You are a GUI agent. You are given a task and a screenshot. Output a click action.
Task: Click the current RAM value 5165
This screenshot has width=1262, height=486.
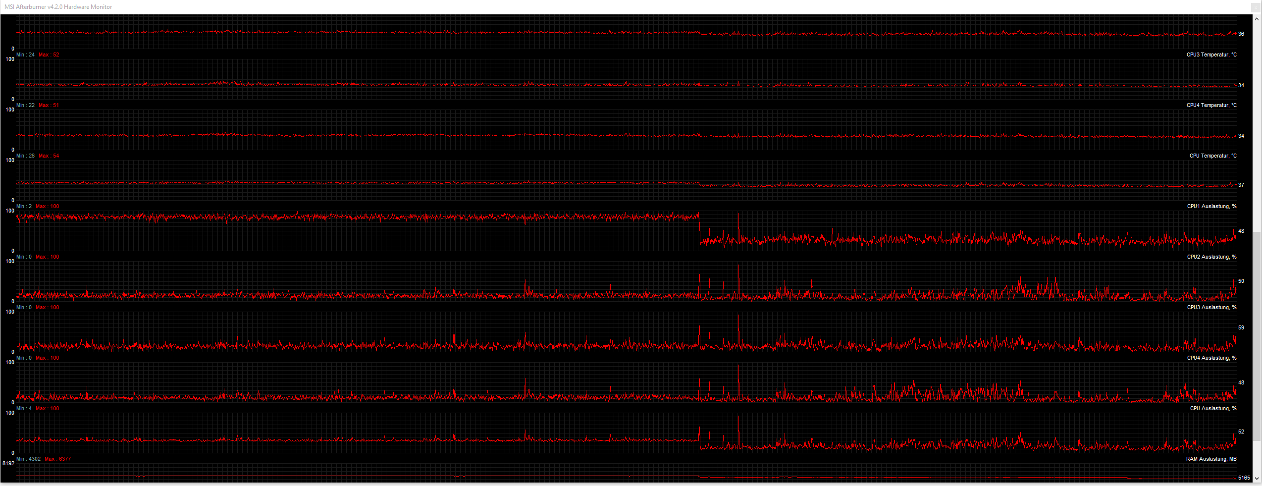coord(1244,478)
